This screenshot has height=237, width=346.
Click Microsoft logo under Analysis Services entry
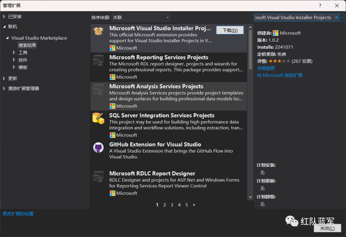(112, 106)
